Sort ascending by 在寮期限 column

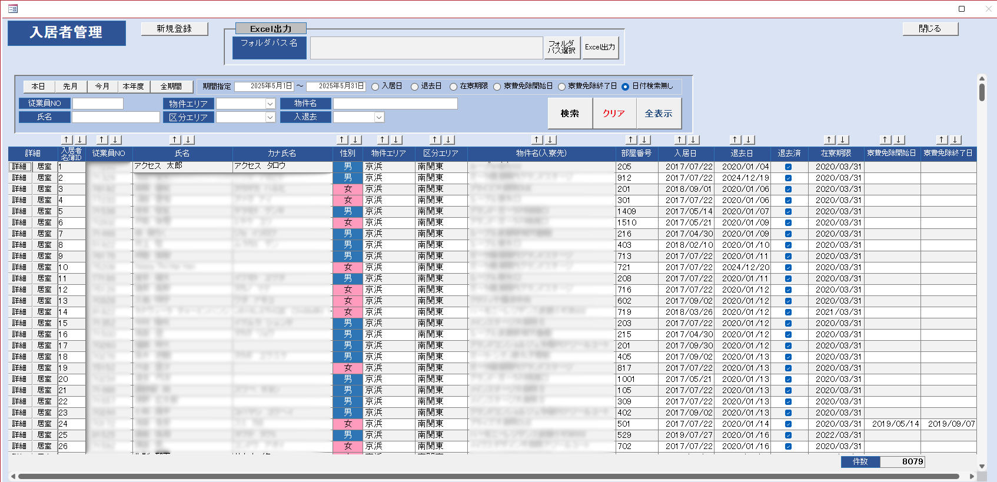830,139
